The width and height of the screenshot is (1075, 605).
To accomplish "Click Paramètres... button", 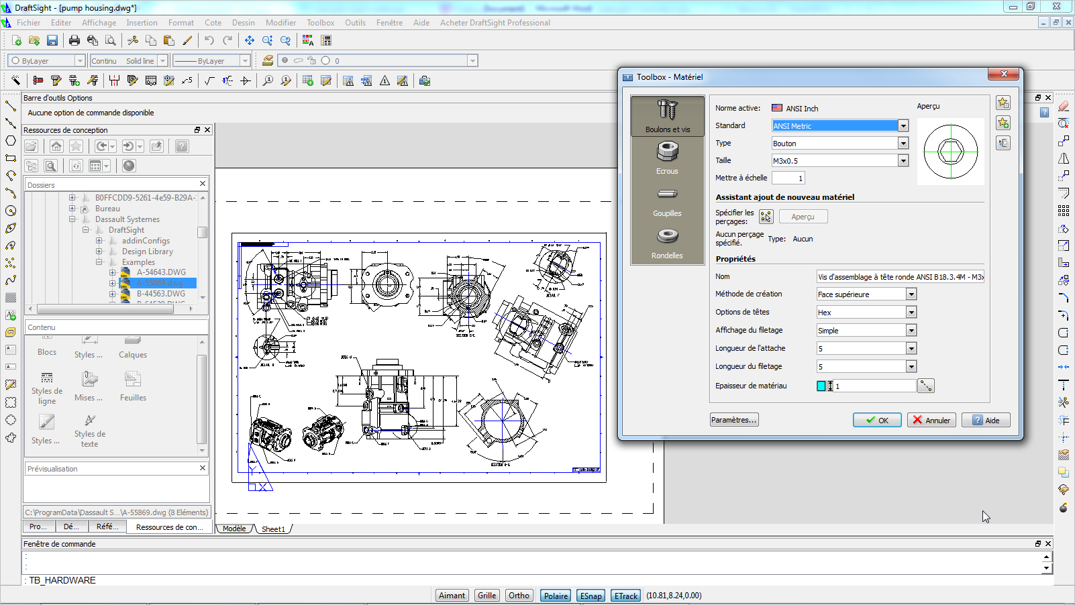I will [734, 420].
